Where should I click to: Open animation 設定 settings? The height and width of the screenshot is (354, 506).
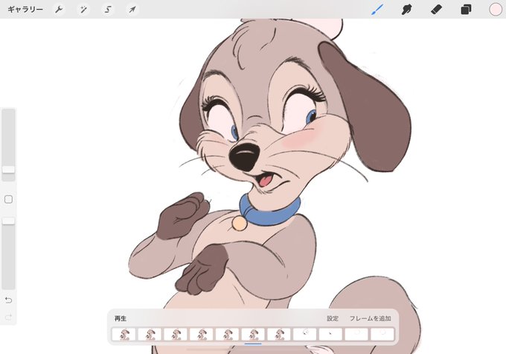tap(333, 318)
